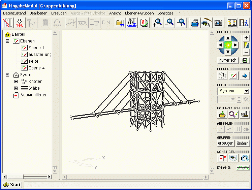Open the dynamics sine wave button
The width and height of the screenshot is (252, 190).
[243, 167]
